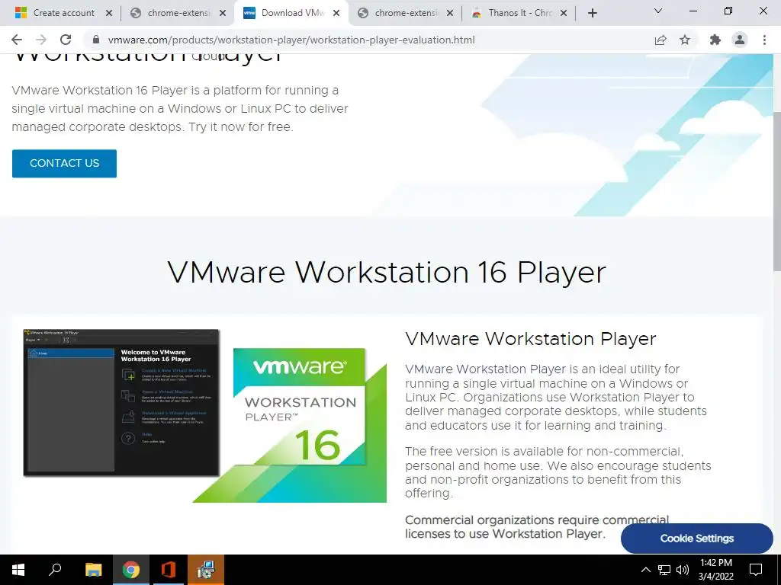Go back to the previous page
Screen dimensions: 781x585
17,40
